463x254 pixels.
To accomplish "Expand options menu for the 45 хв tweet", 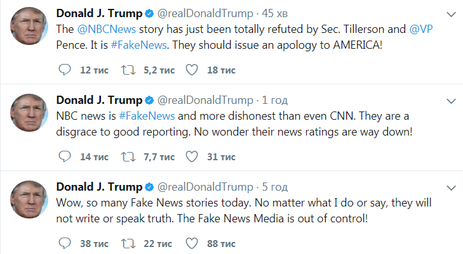I will point(451,14).
